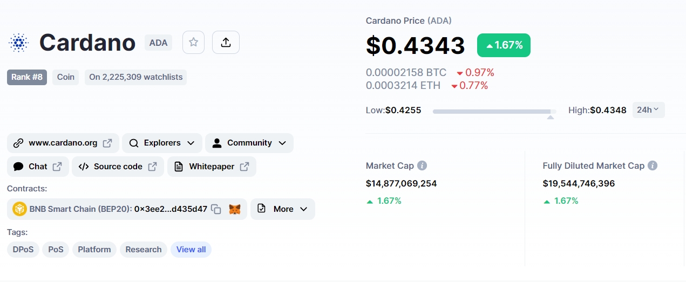The height and width of the screenshot is (283, 686).
Task: Expand the More contracts dropdown
Action: click(282, 209)
